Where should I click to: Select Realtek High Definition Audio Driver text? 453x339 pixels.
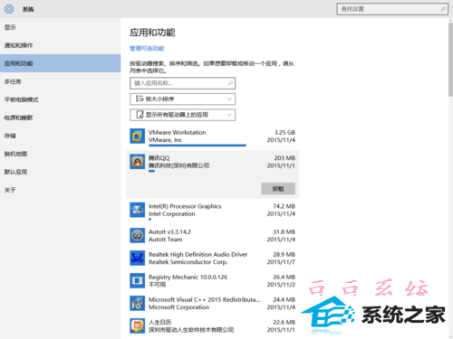click(x=198, y=254)
